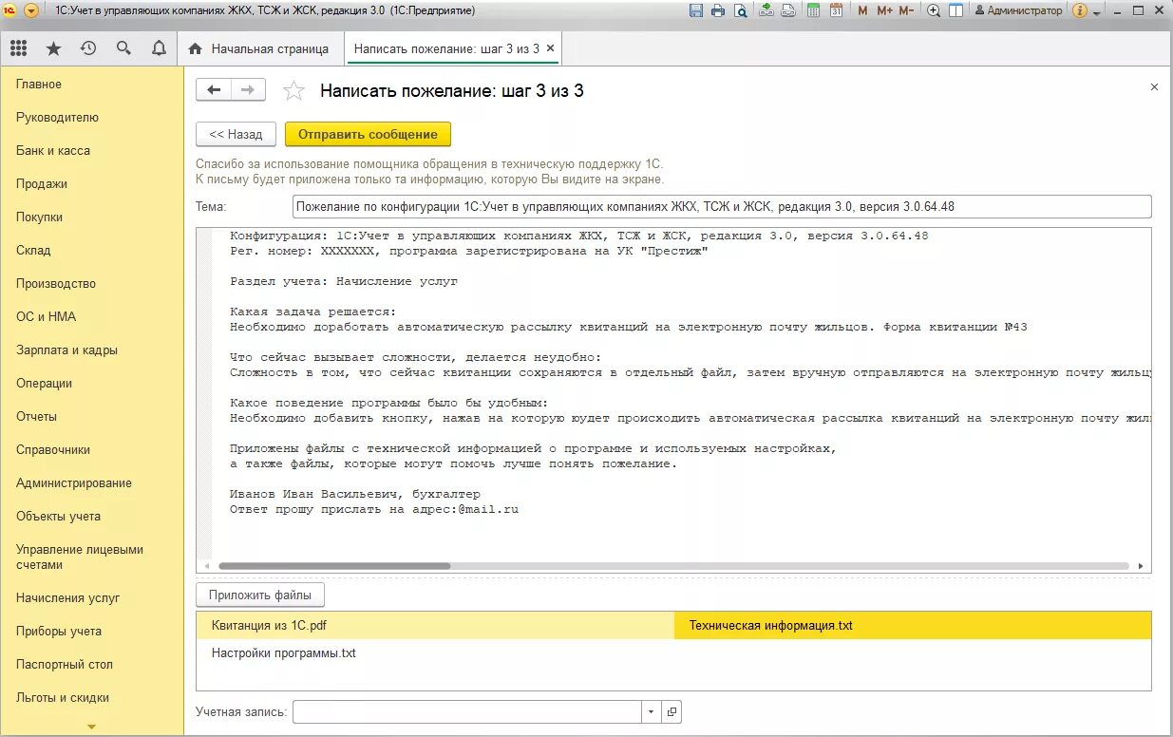The image size is (1173, 737).
Task: Click the M memory button
Action: click(862, 10)
